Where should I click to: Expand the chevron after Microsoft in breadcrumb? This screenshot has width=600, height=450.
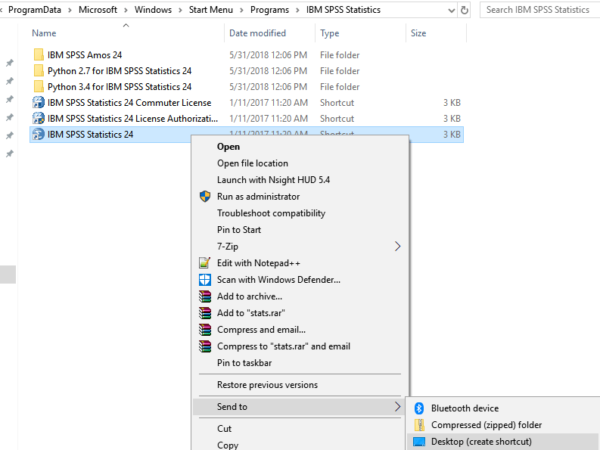click(x=126, y=11)
